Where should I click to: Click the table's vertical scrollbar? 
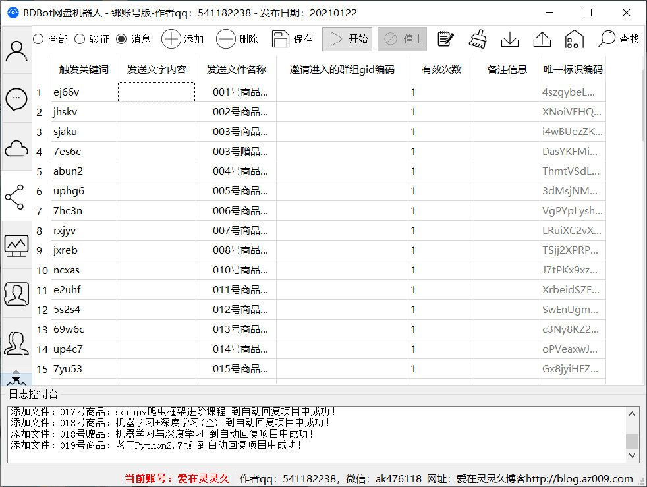(643, 105)
